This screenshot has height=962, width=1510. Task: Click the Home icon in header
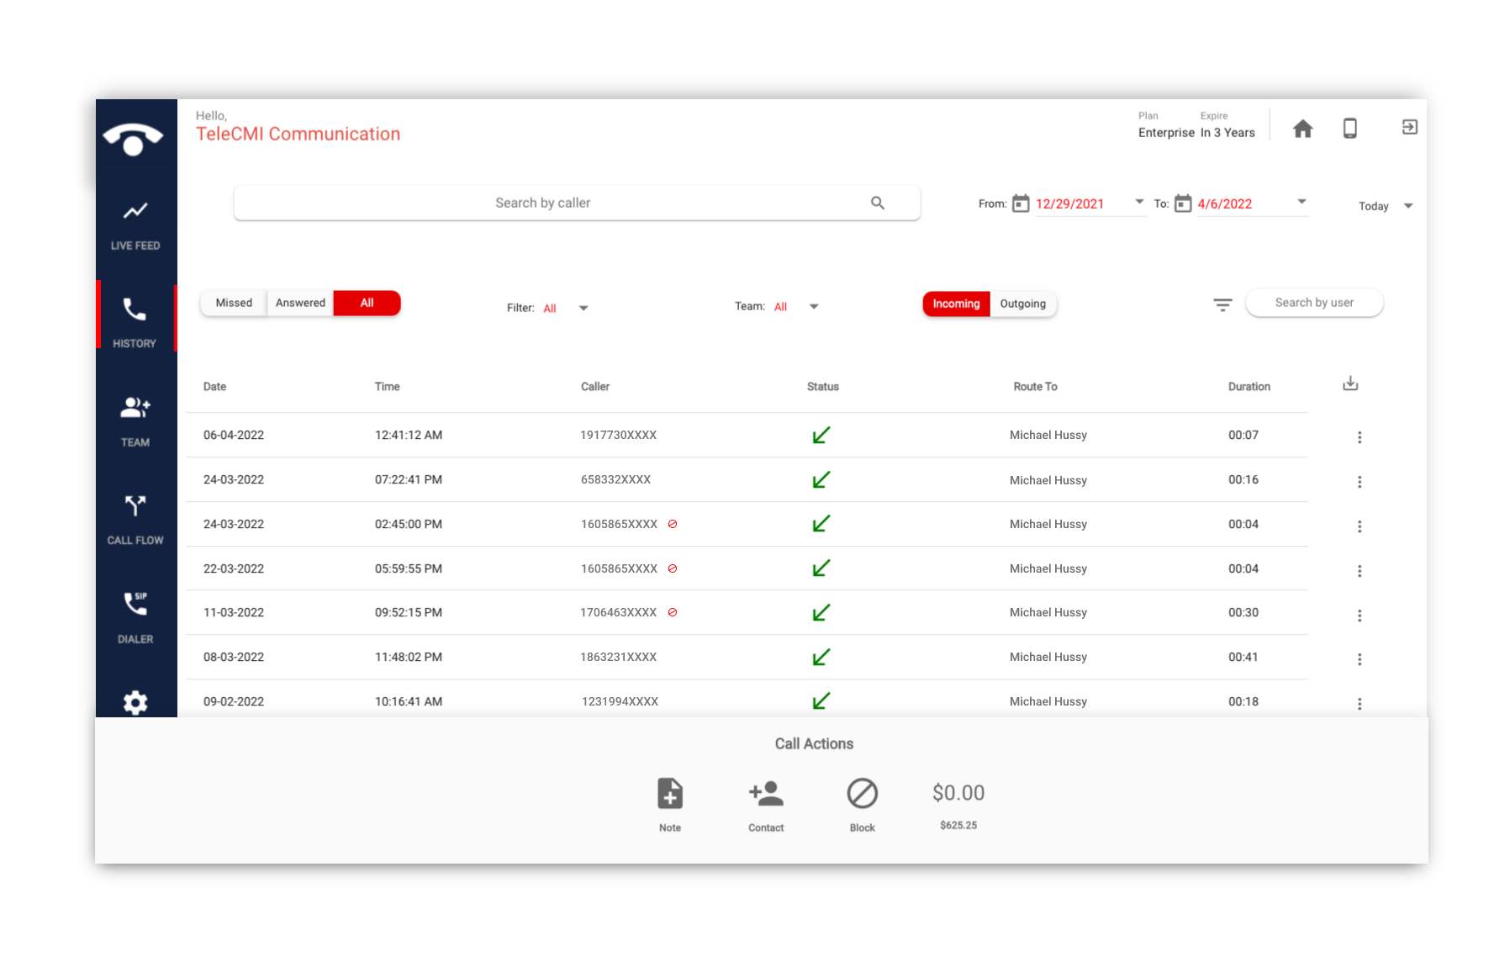click(x=1302, y=129)
